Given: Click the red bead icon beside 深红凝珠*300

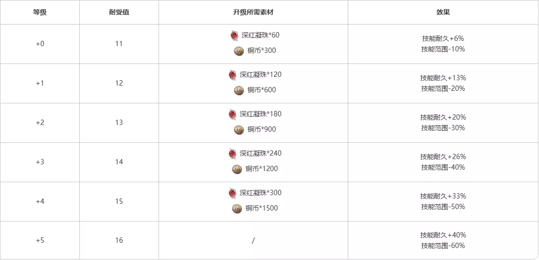Looking at the screenshot, I should point(233,193).
